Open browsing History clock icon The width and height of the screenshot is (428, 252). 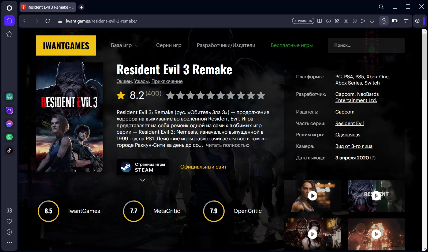pyautogui.click(x=9, y=232)
